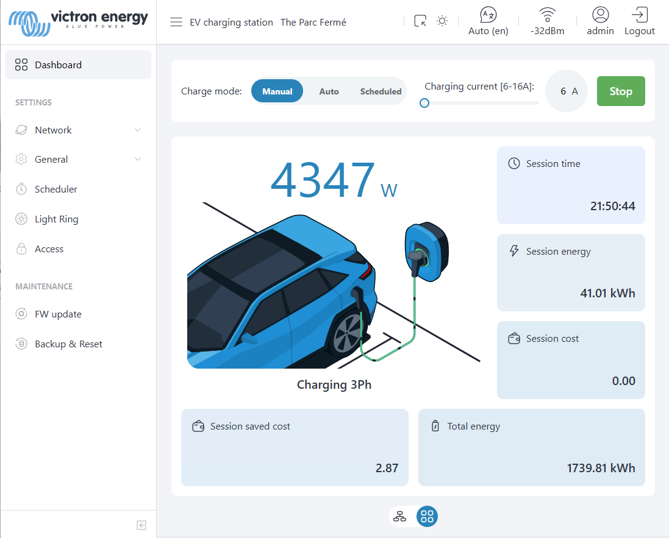The width and height of the screenshot is (669, 538).
Task: Toggle the sun brightness theme icon
Action: point(443,21)
